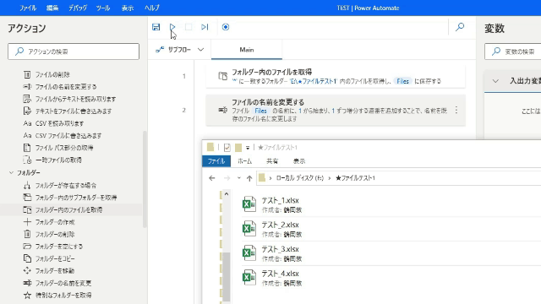Collapse the 入出力変数 section
Image resolution: width=541 pixels, height=304 pixels.
click(x=495, y=81)
